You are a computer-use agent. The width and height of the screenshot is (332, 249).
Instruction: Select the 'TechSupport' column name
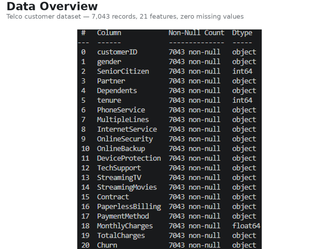(119, 168)
